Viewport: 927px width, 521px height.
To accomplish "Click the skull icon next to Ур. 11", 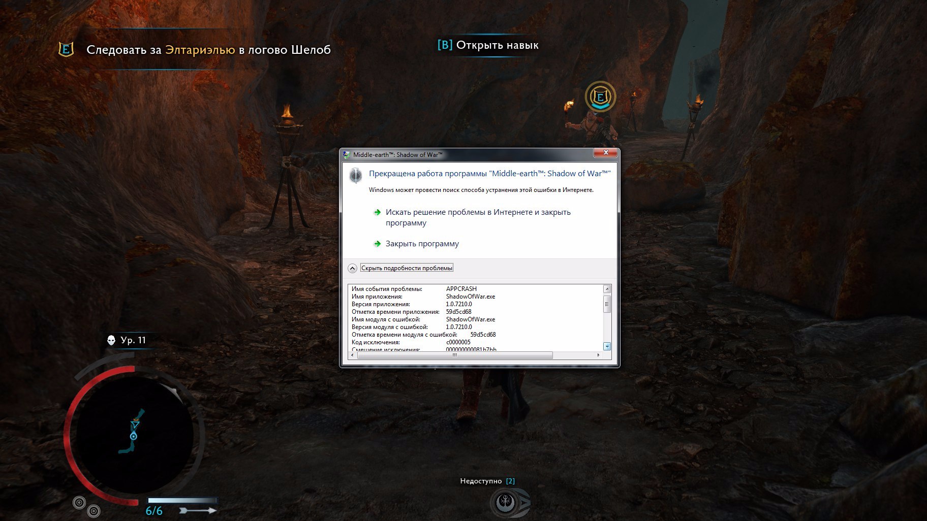I will coord(111,340).
